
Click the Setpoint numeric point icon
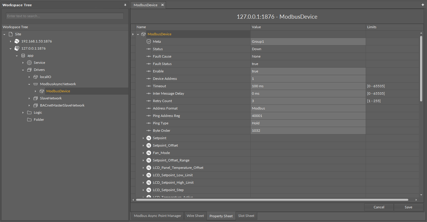[x=149, y=138]
